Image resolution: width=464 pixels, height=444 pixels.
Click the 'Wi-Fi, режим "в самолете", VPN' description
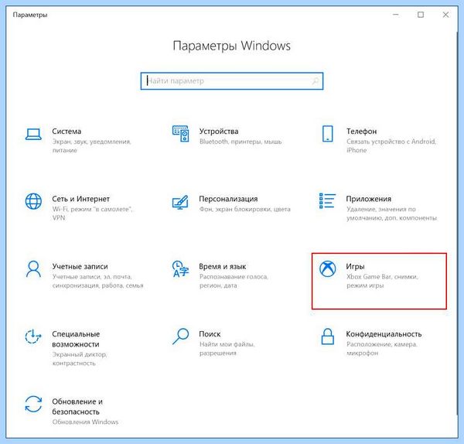pos(92,213)
